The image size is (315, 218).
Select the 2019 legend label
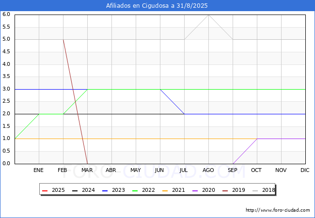(x=238, y=190)
